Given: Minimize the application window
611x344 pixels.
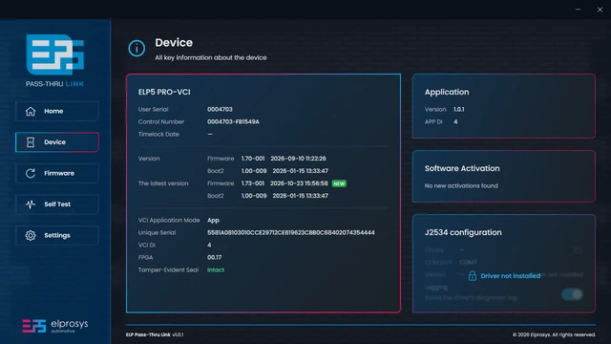Looking at the screenshot, I should (578, 10).
